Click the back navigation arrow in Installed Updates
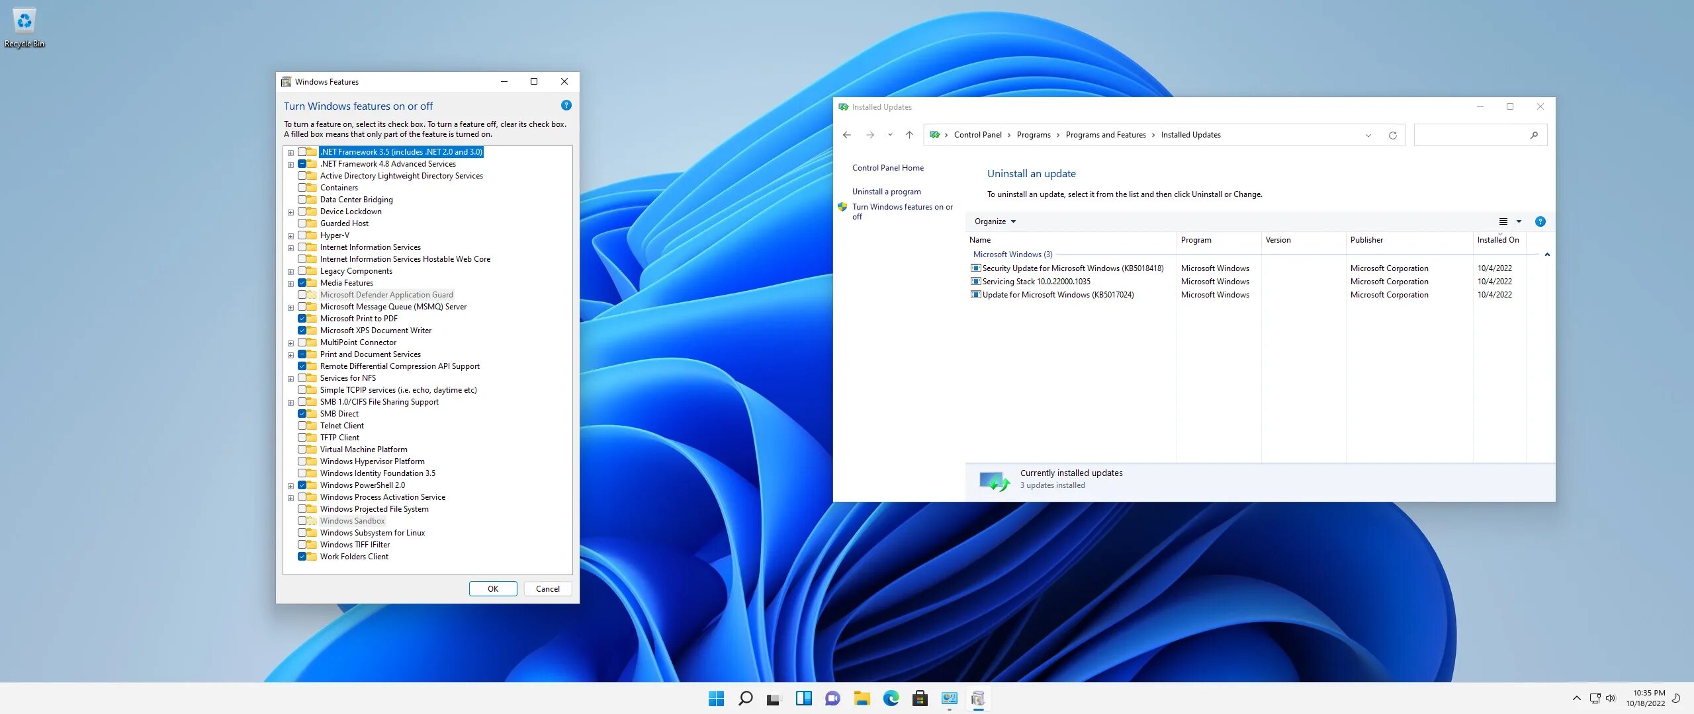This screenshot has width=1694, height=714. [x=848, y=134]
